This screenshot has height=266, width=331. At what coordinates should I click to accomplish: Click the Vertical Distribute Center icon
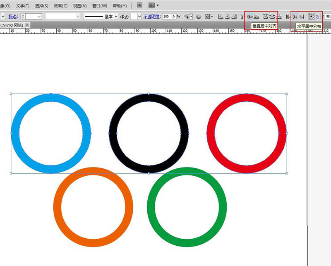click(x=273, y=17)
